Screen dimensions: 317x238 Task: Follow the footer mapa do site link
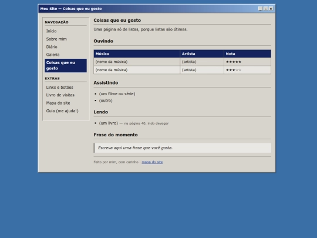[x=152, y=162]
